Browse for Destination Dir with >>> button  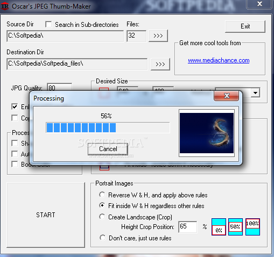point(160,64)
